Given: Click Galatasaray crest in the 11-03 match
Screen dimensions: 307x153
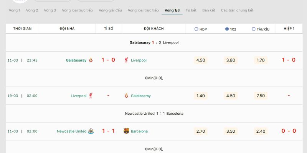Looking at the screenshot, I should point(91,60).
